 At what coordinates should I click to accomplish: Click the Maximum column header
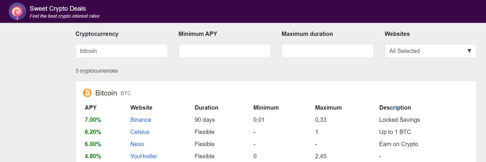tap(329, 108)
